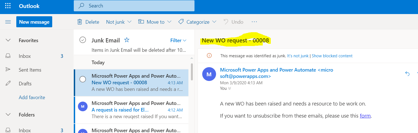The height and width of the screenshot is (133, 418).
Task: Click the Move to folder icon
Action: tap(141, 22)
